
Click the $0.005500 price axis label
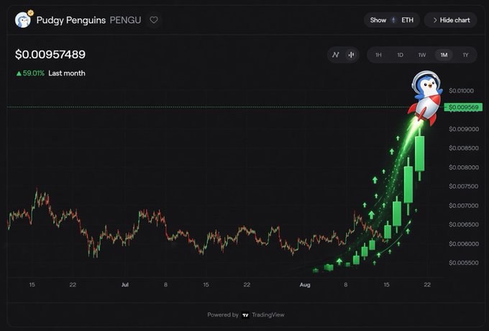pos(464,263)
